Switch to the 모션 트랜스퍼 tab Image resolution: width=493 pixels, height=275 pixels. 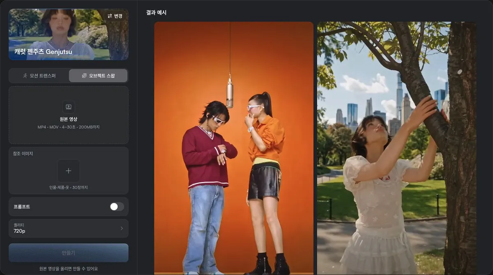coord(39,76)
